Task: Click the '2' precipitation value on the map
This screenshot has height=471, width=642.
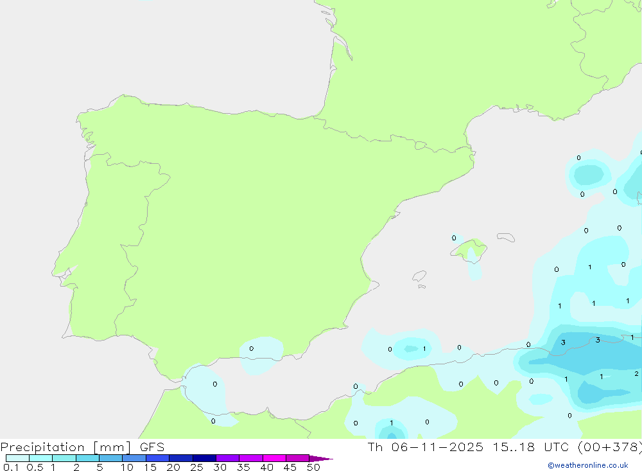Action: [636, 374]
